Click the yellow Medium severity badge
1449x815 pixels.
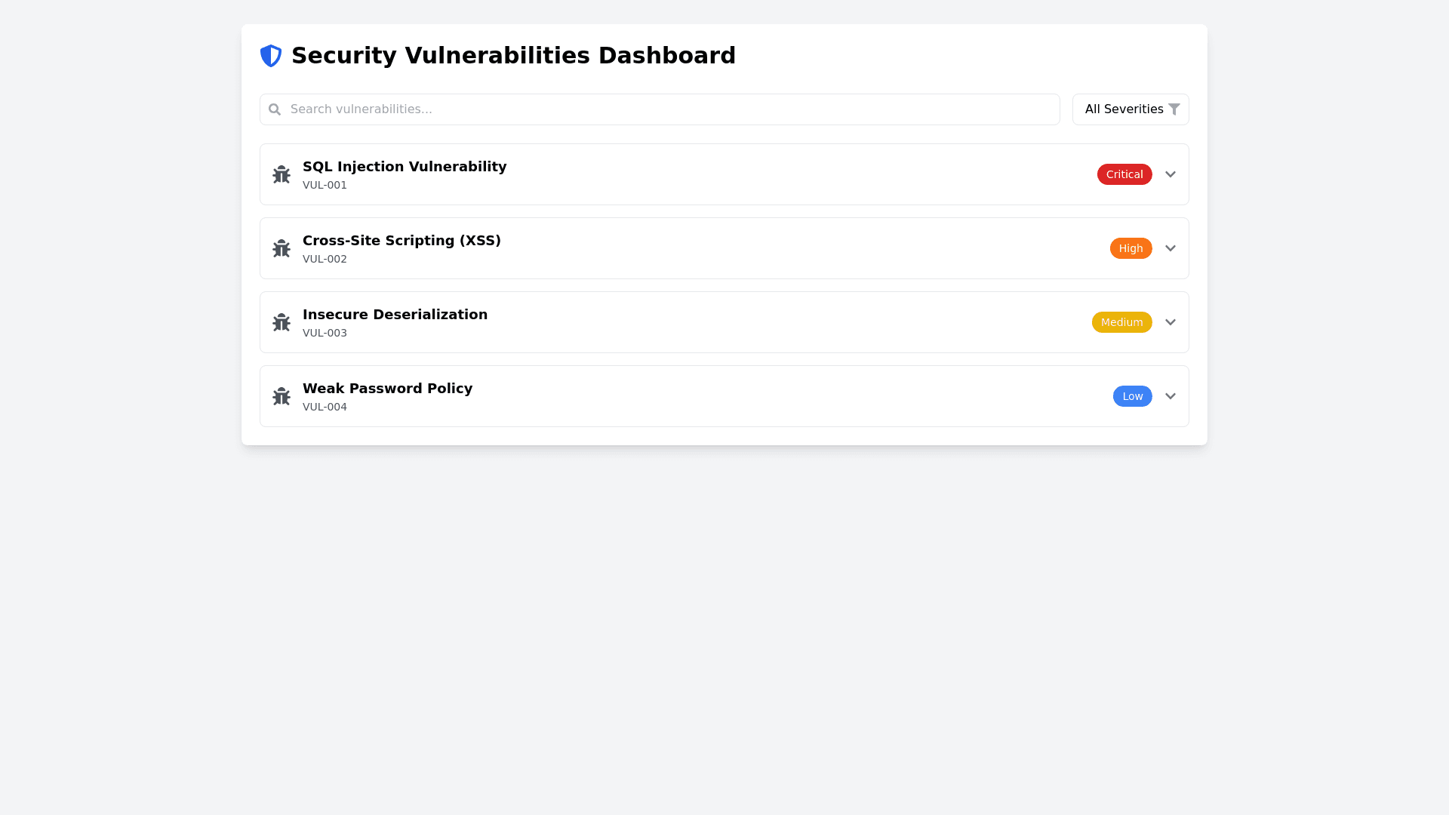(x=1121, y=322)
